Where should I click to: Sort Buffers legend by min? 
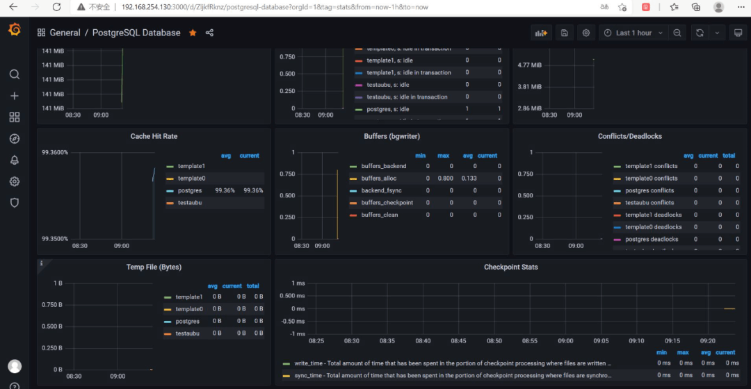[x=420, y=156]
